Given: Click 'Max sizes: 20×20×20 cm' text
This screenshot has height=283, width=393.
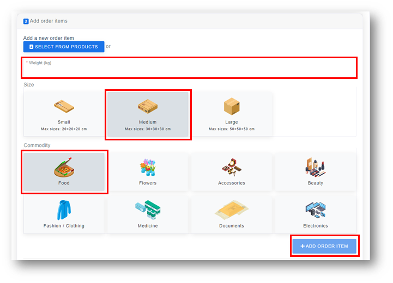Looking at the screenshot, I should click(64, 129).
